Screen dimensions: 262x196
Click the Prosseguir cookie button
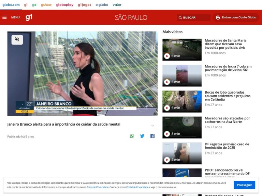coord(244,185)
